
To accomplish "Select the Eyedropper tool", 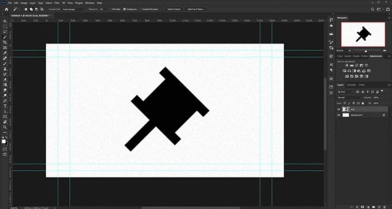I will [4, 53].
